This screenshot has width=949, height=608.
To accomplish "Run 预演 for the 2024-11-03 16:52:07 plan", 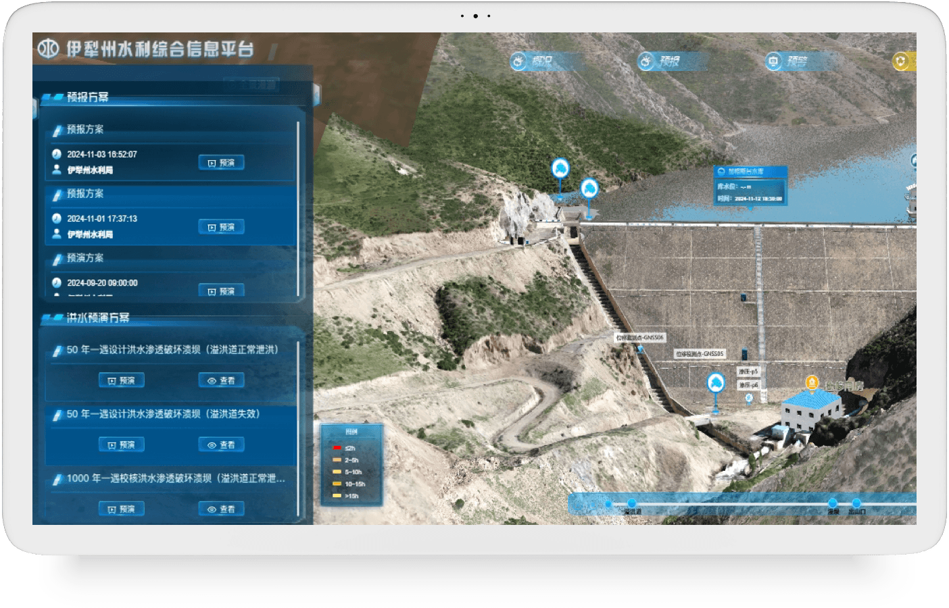I will tap(221, 163).
